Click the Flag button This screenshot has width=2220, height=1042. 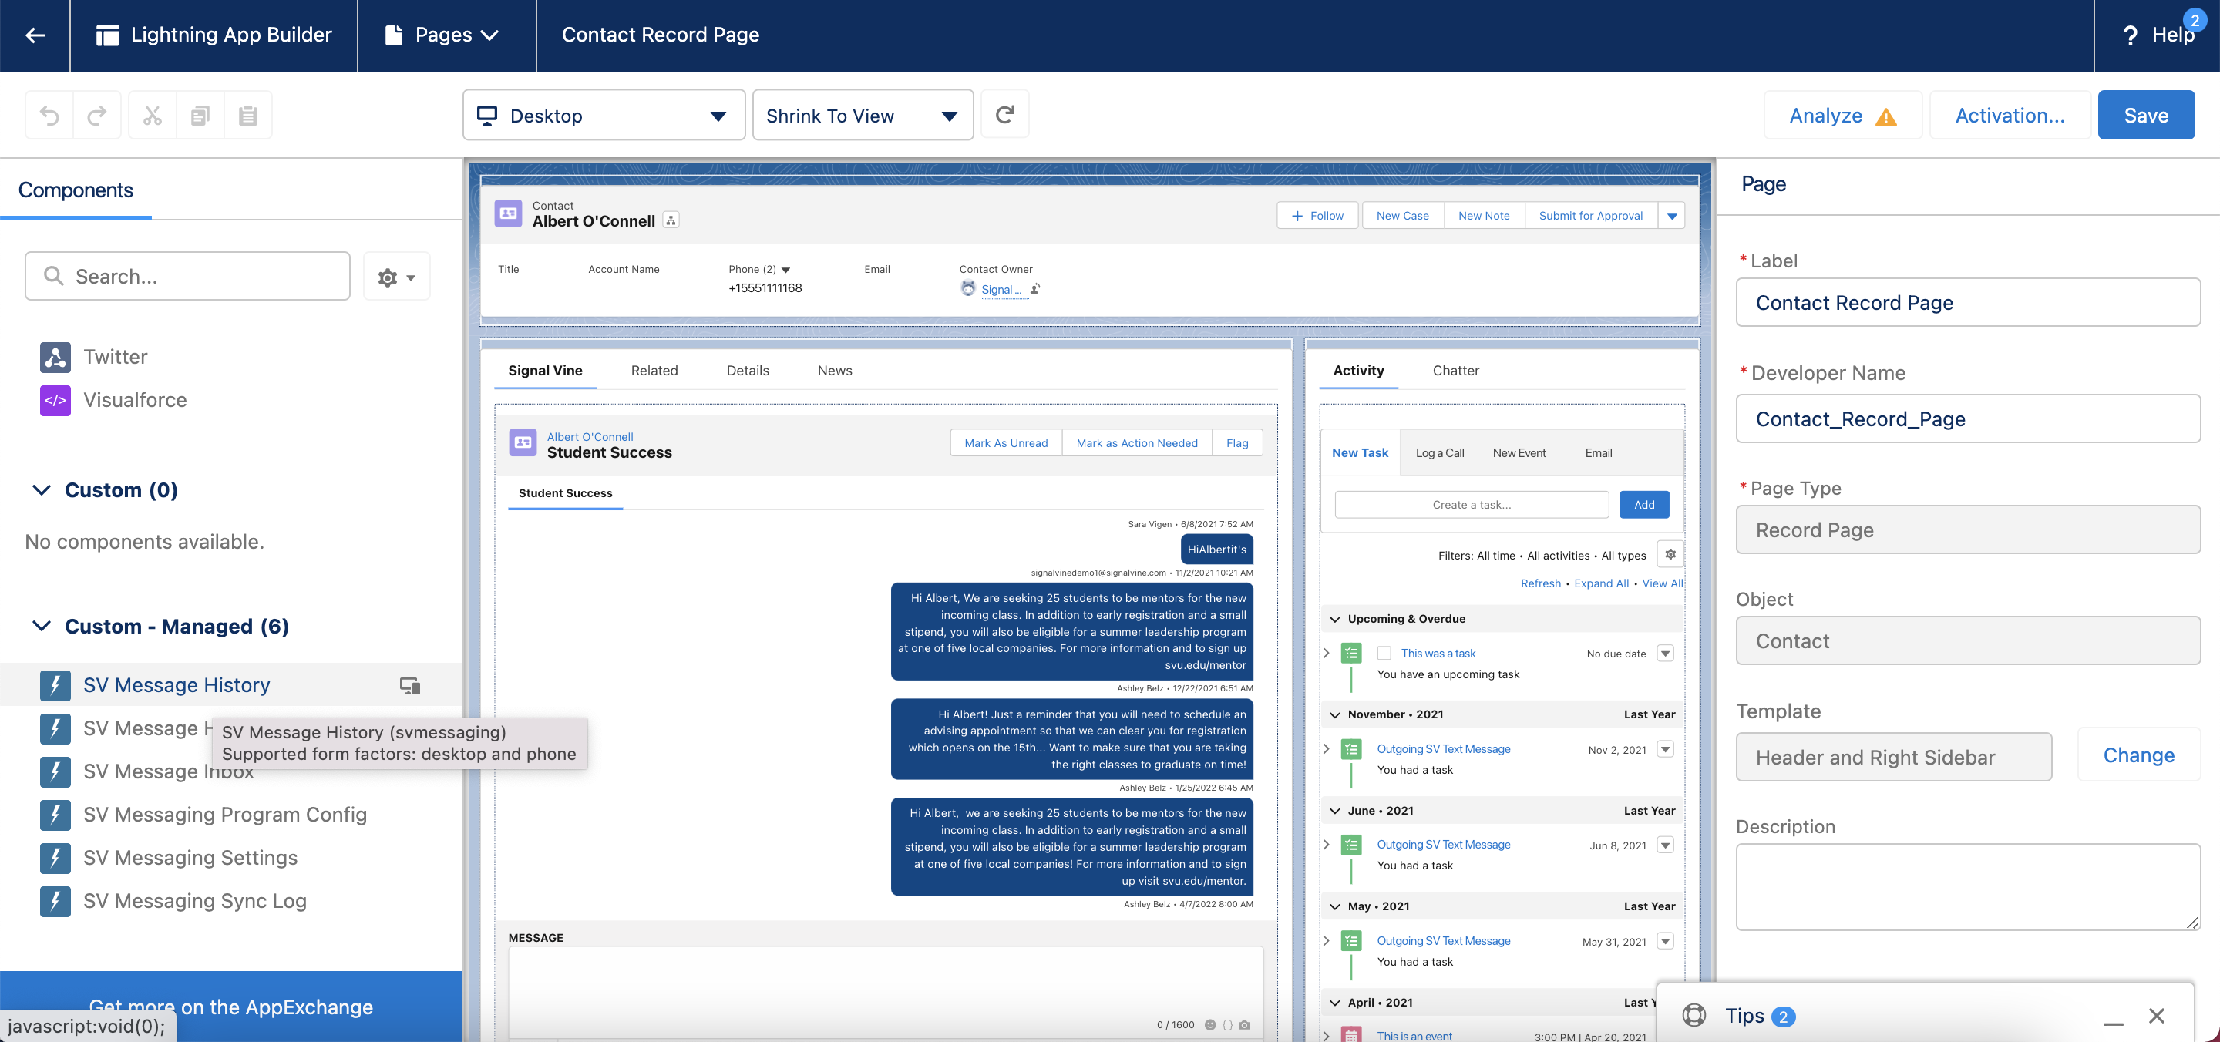click(1236, 443)
